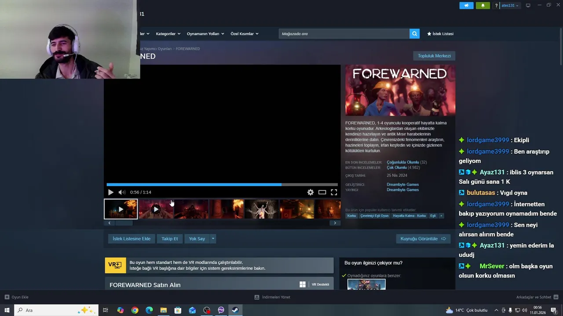Image resolution: width=563 pixels, height=316 pixels.
Task: Open the Windows Start menu
Action: pos(7,310)
